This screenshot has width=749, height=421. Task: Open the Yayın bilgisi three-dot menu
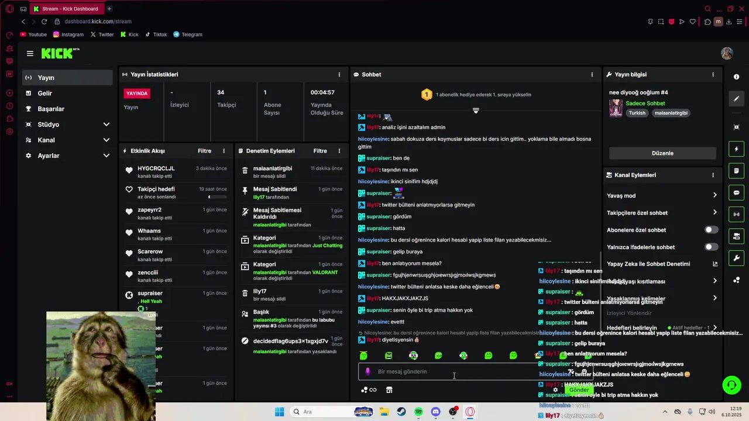713,74
